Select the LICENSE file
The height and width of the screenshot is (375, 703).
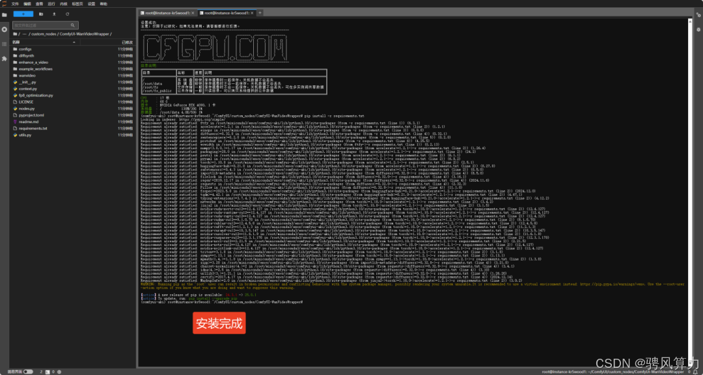(x=73, y=102)
